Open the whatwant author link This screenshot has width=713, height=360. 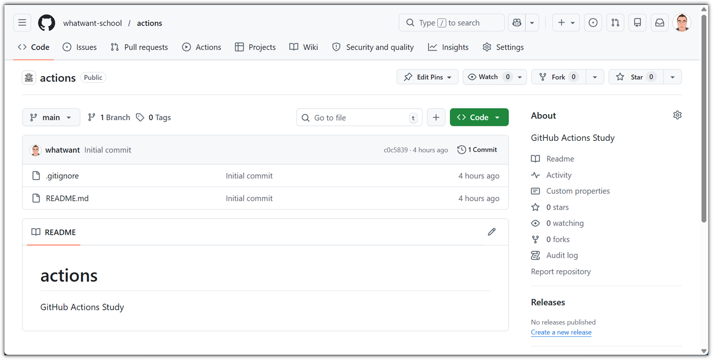coord(63,150)
